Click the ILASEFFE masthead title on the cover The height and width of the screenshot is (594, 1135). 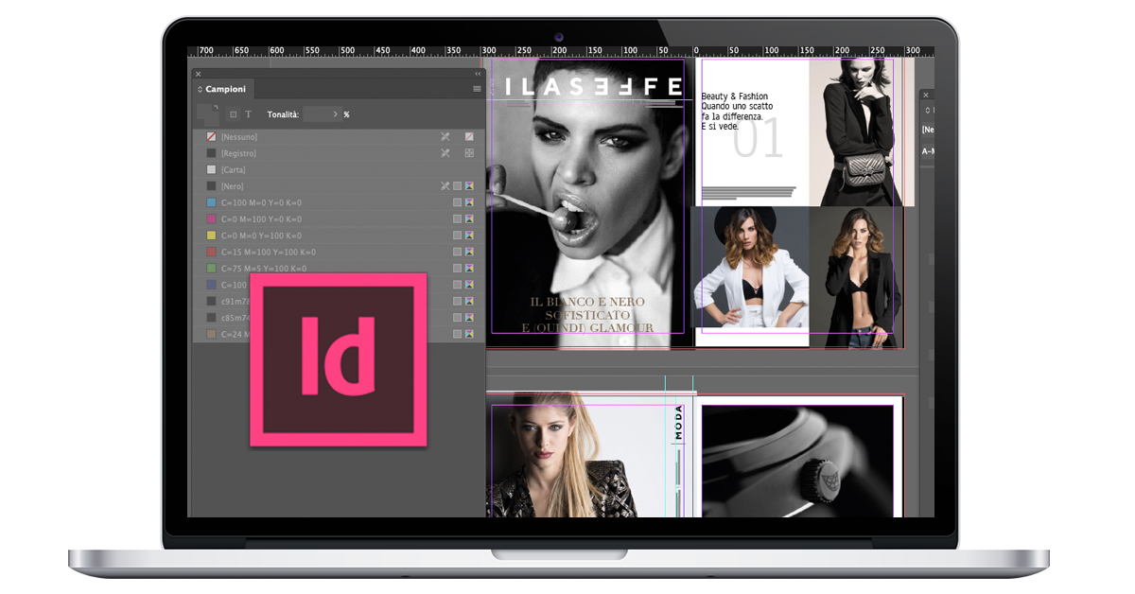pos(593,87)
